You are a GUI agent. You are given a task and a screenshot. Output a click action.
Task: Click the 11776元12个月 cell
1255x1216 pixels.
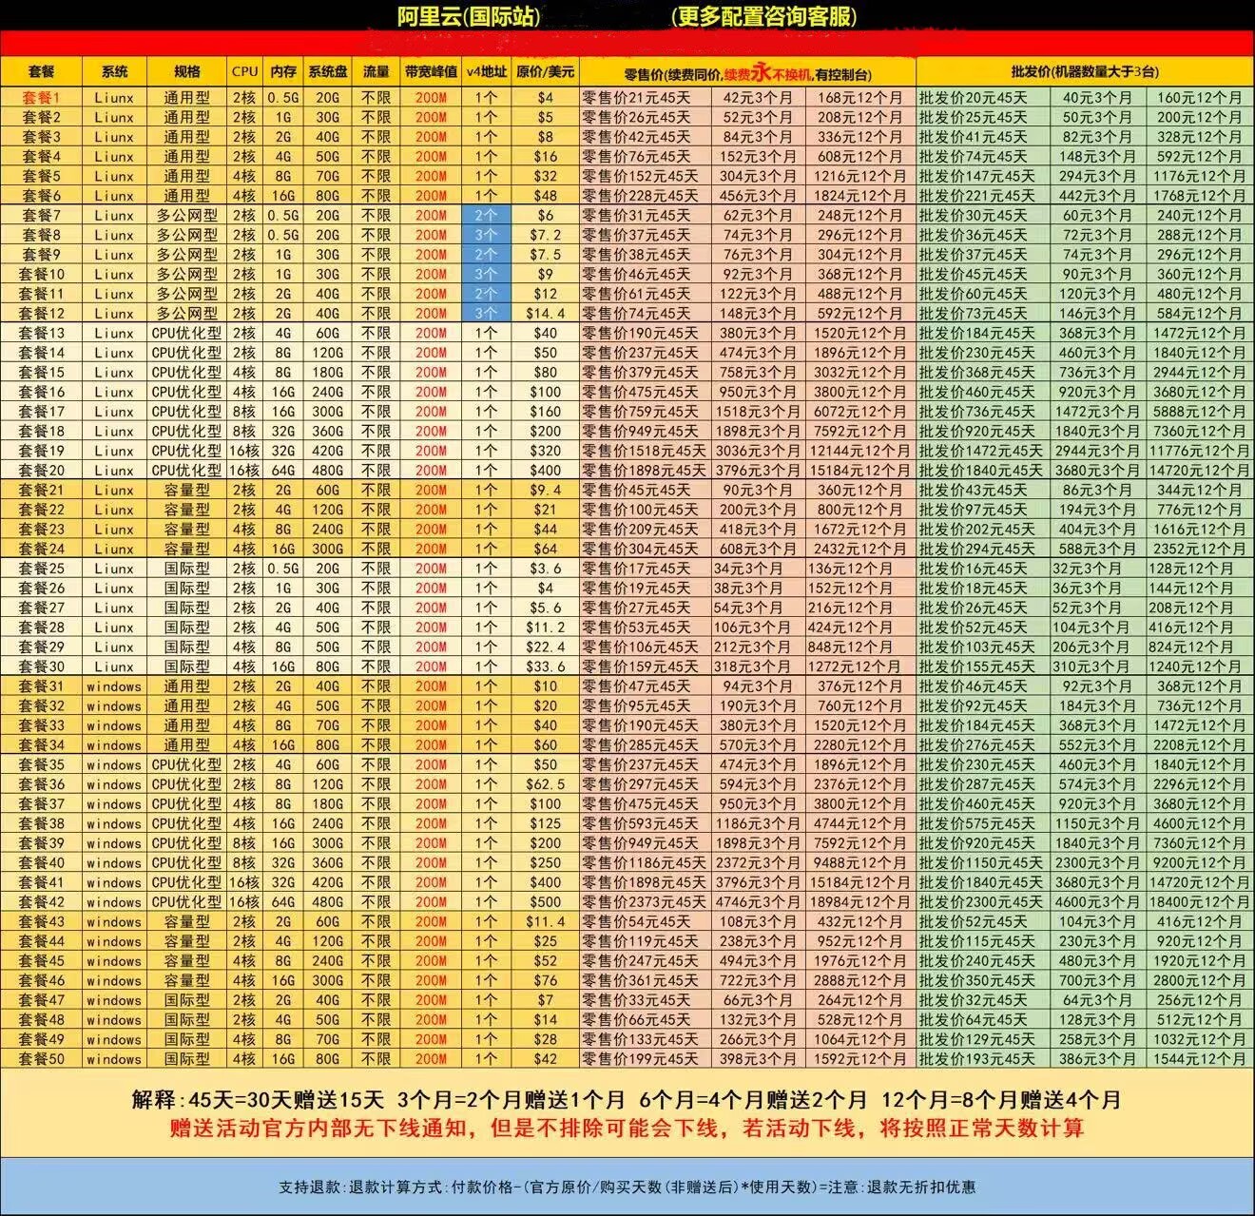click(x=1199, y=451)
